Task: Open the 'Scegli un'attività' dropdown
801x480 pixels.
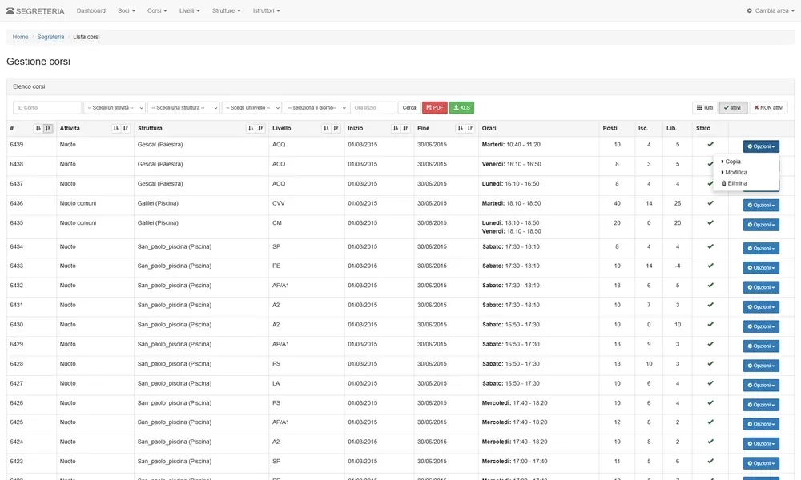Action: [x=115, y=108]
